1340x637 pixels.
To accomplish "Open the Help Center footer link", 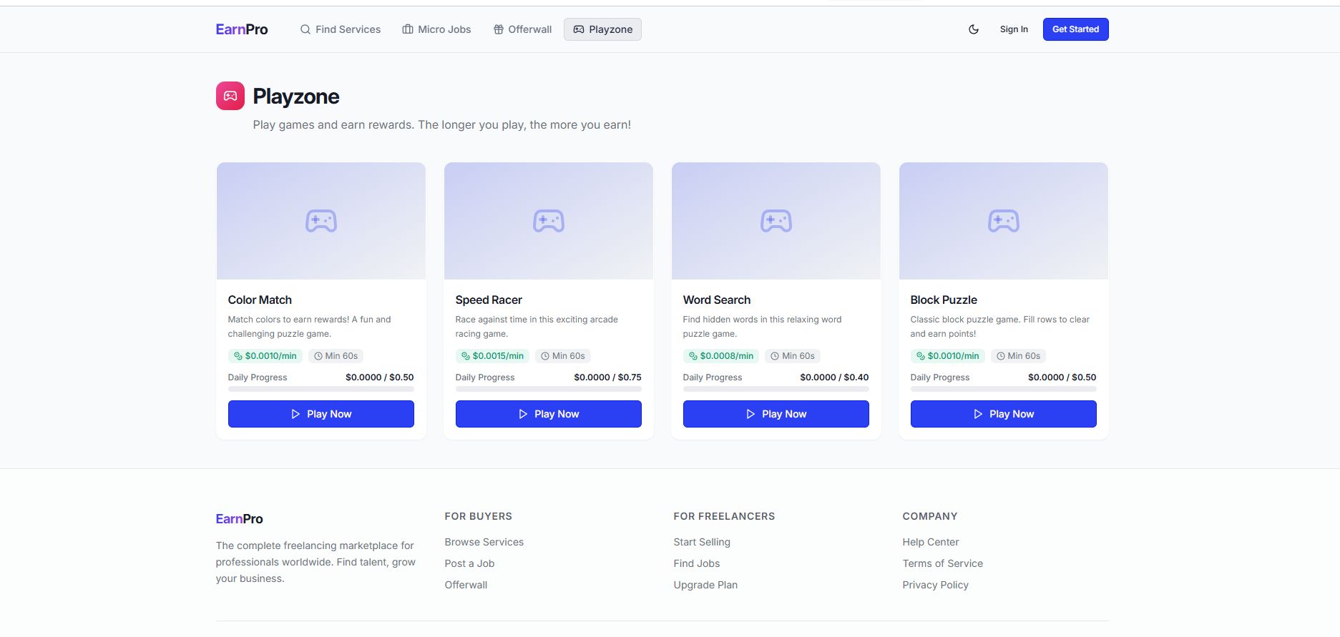I will point(930,542).
